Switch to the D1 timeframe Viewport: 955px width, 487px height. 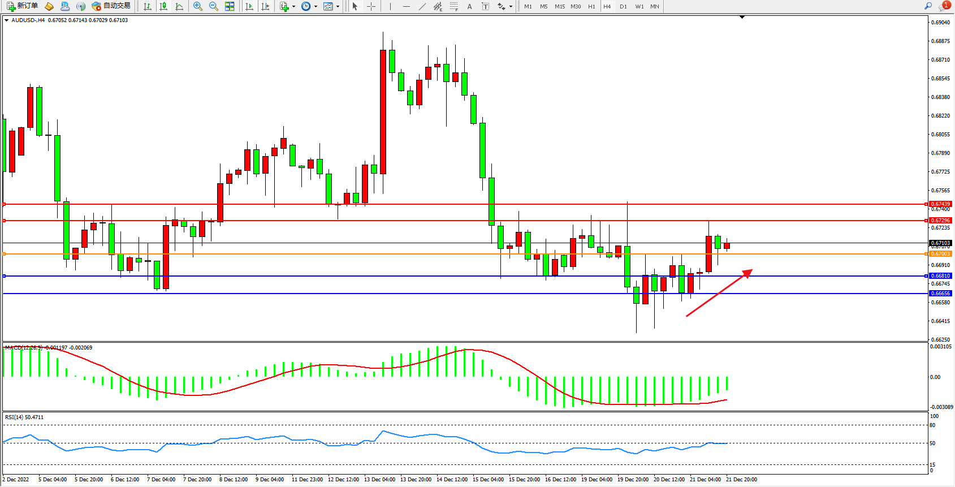point(623,6)
